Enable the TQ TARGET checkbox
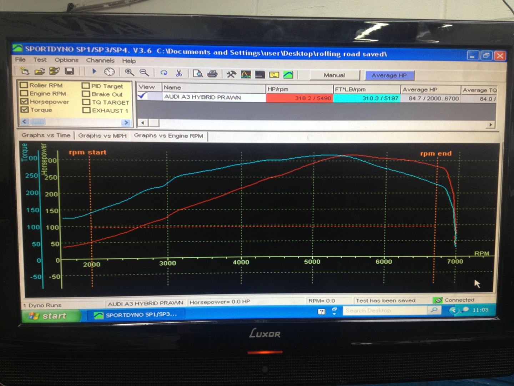The width and height of the screenshot is (514, 386). [86, 102]
